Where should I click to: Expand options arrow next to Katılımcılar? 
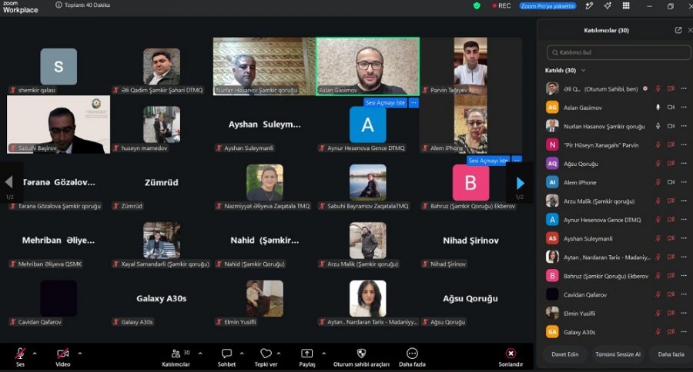[x=200, y=354]
